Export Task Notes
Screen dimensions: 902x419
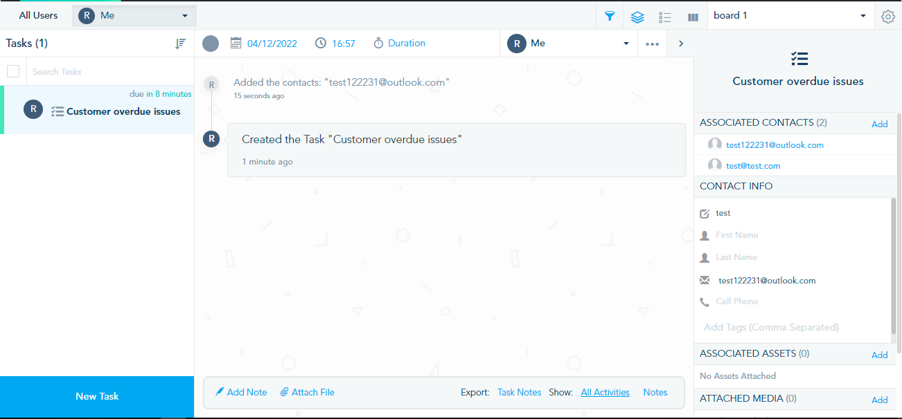520,392
